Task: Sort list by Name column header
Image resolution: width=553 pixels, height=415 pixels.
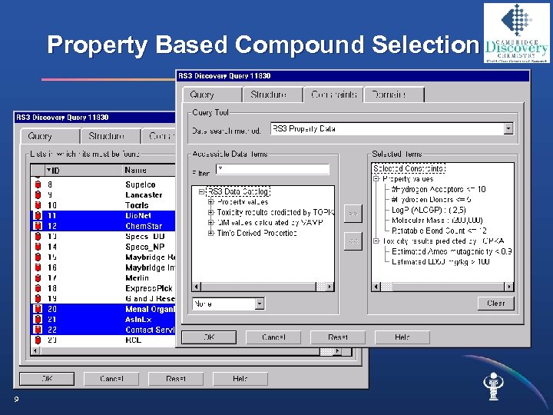Action: 149,171
